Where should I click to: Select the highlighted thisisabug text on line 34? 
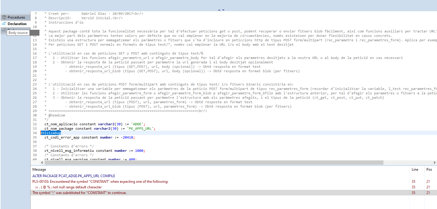pyautogui.click(x=51, y=133)
